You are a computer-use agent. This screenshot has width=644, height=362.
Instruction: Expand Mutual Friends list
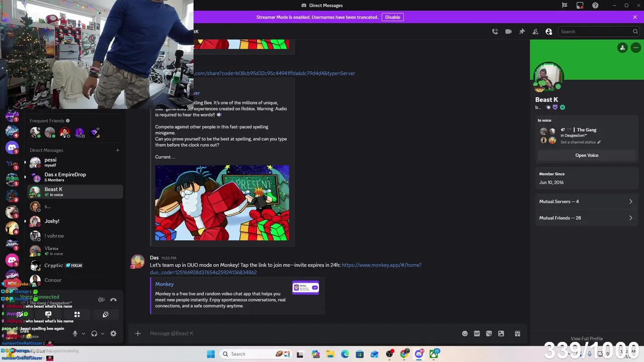(x=586, y=218)
